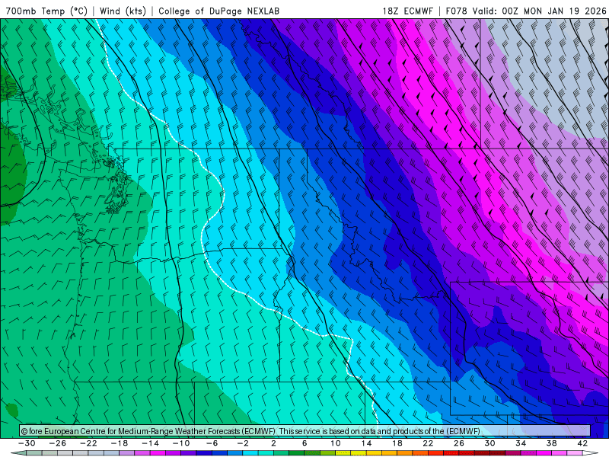Select the -6 legend scale label

212,443
